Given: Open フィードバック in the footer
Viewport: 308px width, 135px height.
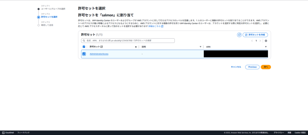Looking at the screenshot, I should click(23, 133).
